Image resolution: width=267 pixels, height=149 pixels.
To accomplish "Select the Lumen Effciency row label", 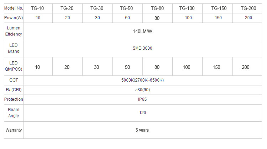I will click(x=14, y=31).
